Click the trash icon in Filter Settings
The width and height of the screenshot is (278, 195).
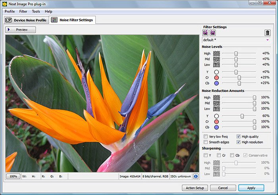(268, 33)
